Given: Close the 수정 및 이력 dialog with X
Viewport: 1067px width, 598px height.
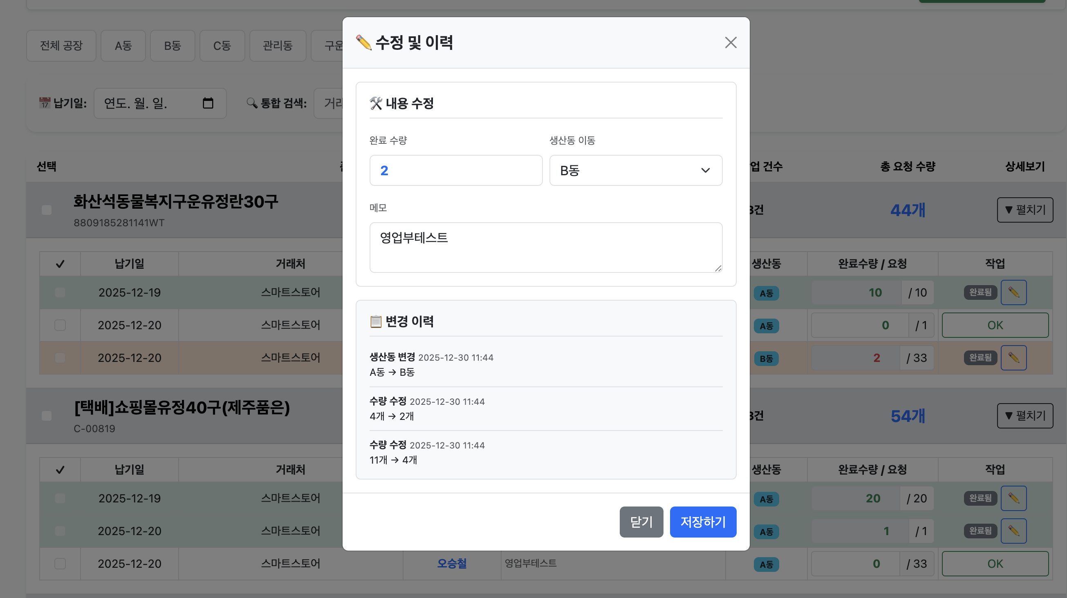Looking at the screenshot, I should coord(730,42).
